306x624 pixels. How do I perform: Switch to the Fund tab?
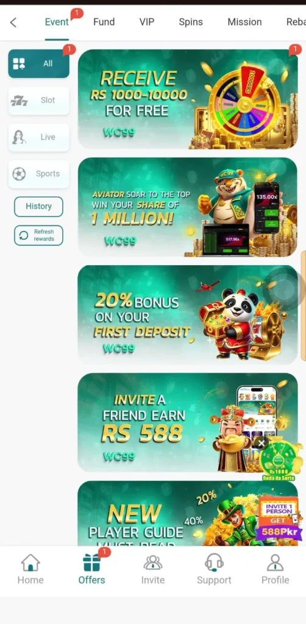[104, 22]
